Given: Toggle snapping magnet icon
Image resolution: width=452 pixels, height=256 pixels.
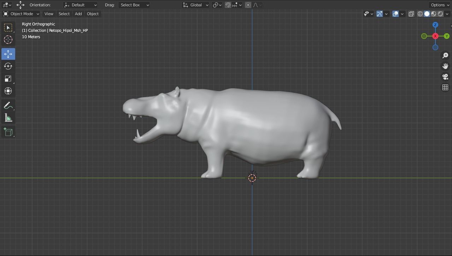Looking at the screenshot, I should pos(228,5).
